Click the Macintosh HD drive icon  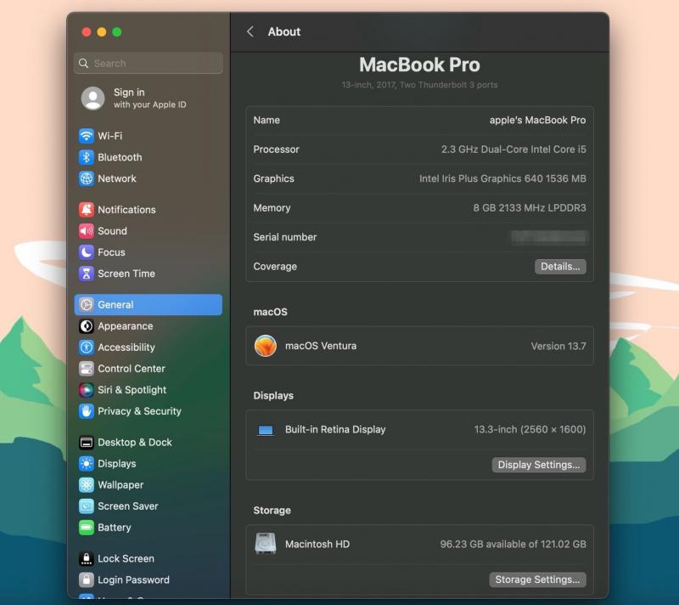(266, 544)
